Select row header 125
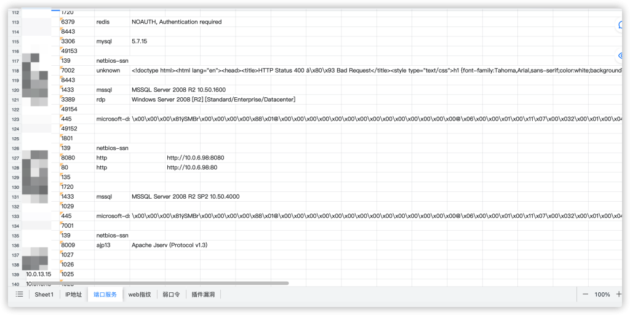Screen dimensions: 630x315 coord(15,138)
